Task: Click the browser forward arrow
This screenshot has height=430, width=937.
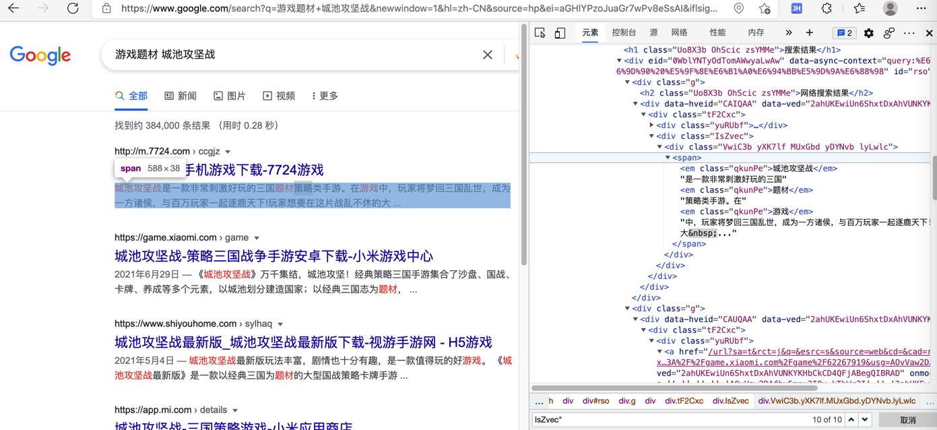Action: [x=43, y=9]
